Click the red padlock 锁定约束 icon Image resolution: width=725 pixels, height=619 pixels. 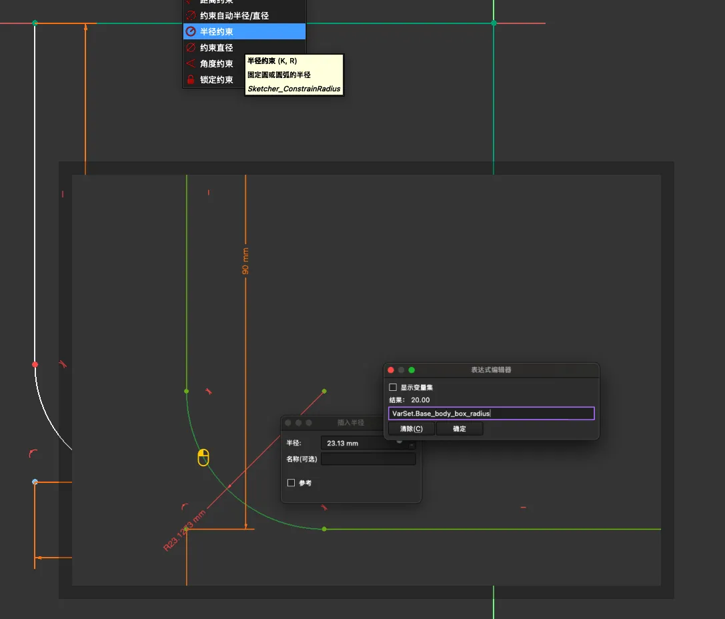tap(191, 80)
